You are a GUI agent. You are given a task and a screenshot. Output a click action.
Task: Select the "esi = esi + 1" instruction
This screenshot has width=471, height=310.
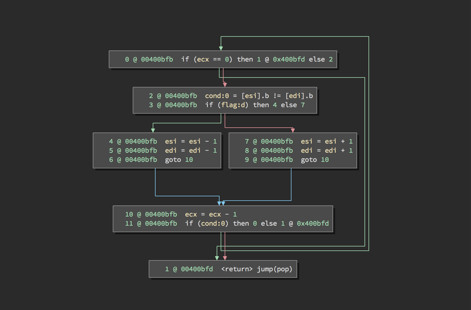pyautogui.click(x=327, y=141)
